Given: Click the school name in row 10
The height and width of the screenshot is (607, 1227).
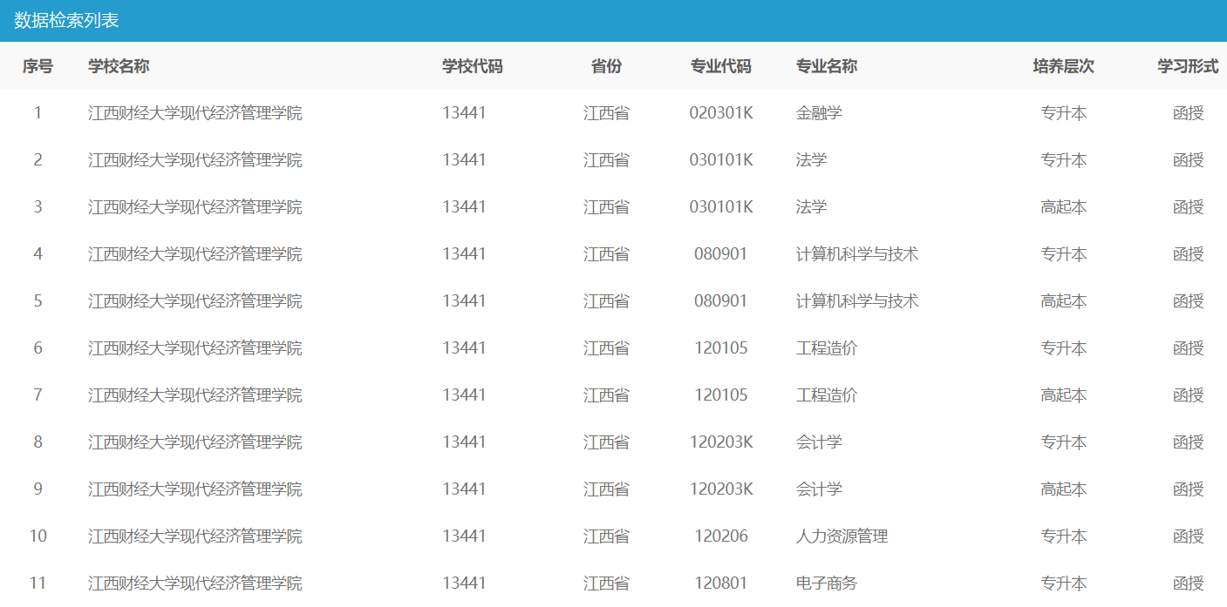Looking at the screenshot, I should tap(195, 536).
